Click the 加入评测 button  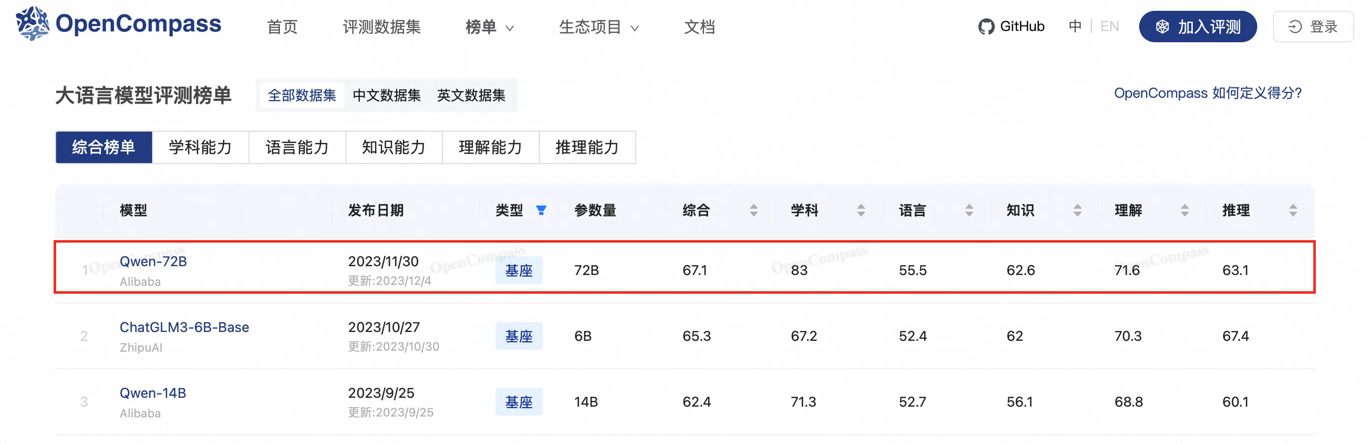tap(1198, 27)
